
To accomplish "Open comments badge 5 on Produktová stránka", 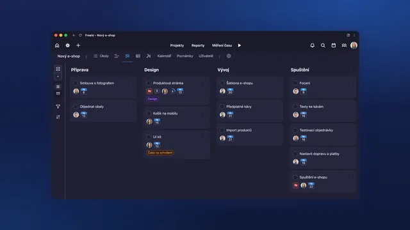I will [x=157, y=91].
